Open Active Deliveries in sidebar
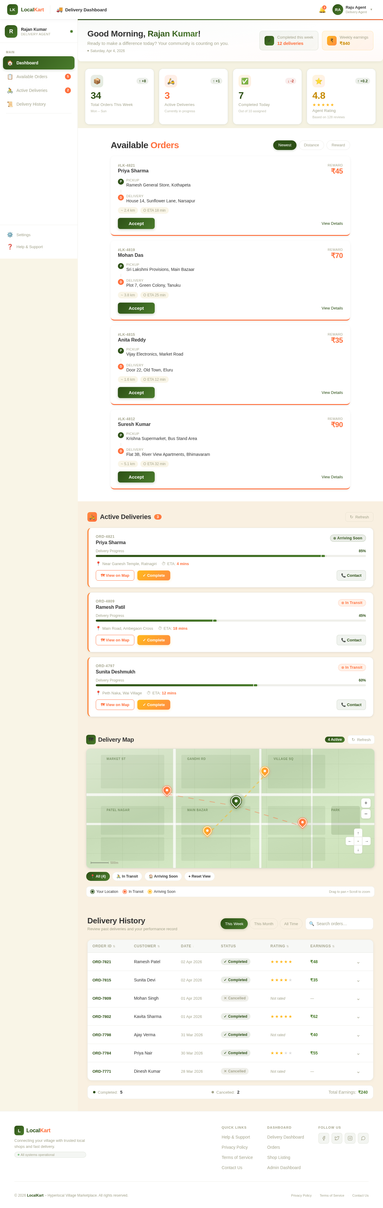383x1208 pixels. point(38,90)
